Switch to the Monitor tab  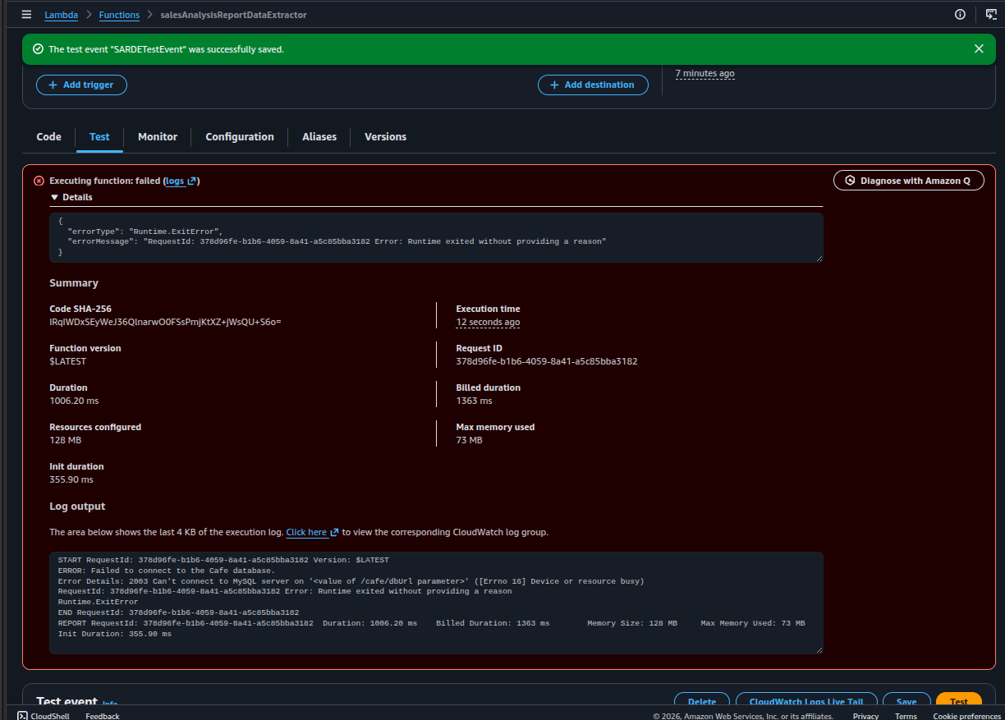tap(158, 137)
